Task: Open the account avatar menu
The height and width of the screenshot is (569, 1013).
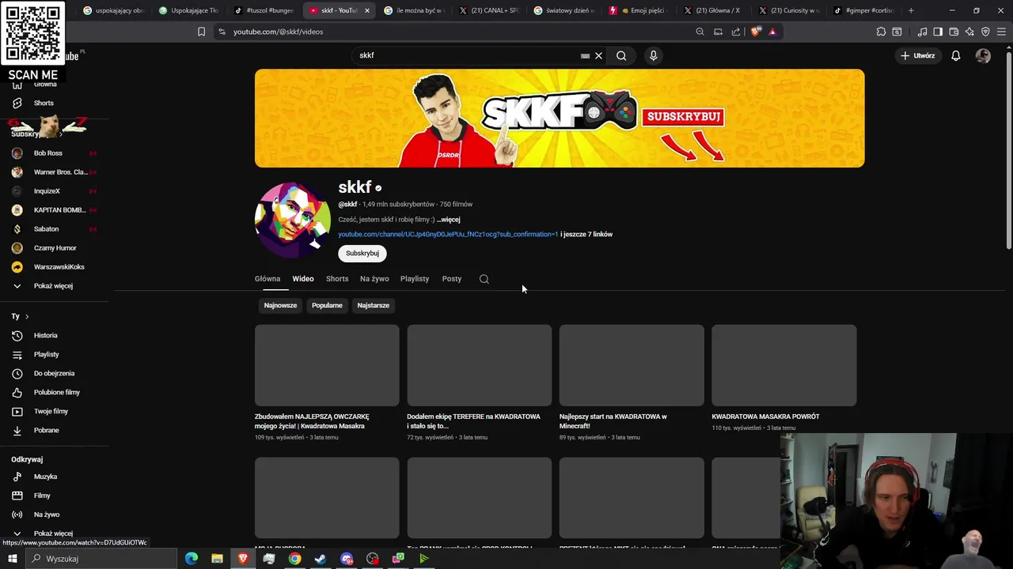Action: click(x=983, y=55)
